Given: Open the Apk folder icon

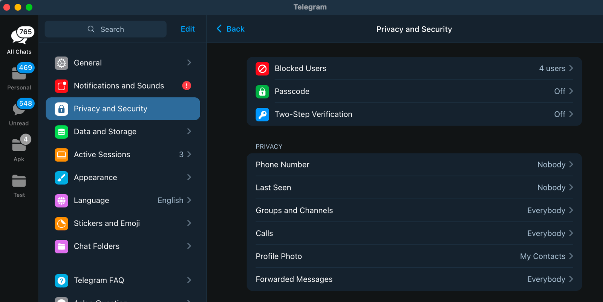Looking at the screenshot, I should 19,145.
